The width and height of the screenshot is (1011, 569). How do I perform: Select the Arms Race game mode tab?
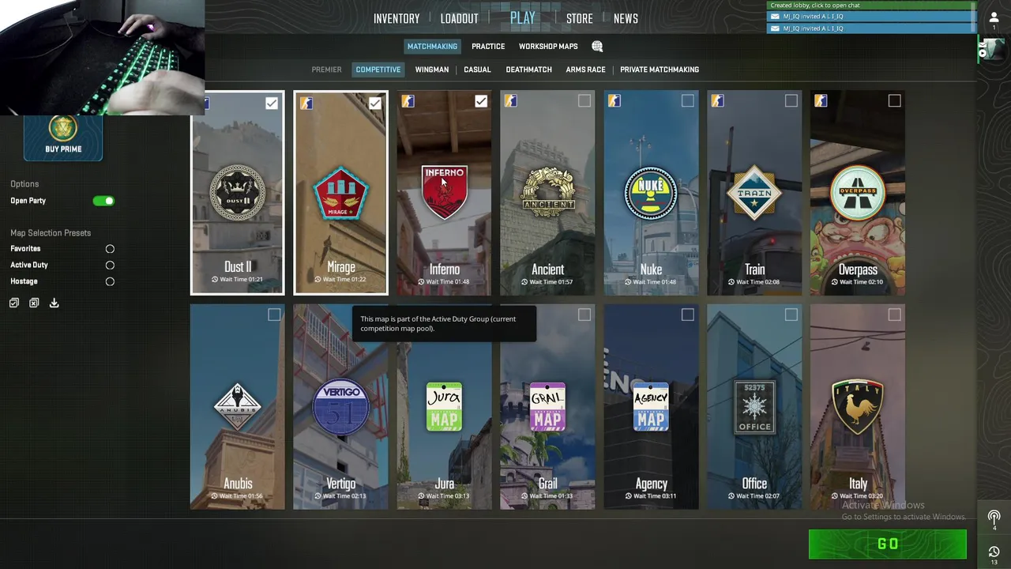point(585,70)
